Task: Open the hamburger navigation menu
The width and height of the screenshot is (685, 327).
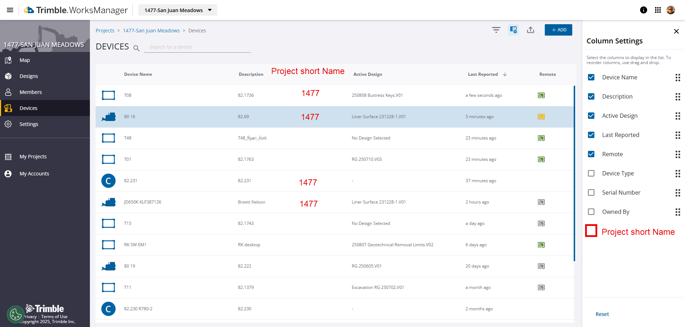Action: pos(10,10)
